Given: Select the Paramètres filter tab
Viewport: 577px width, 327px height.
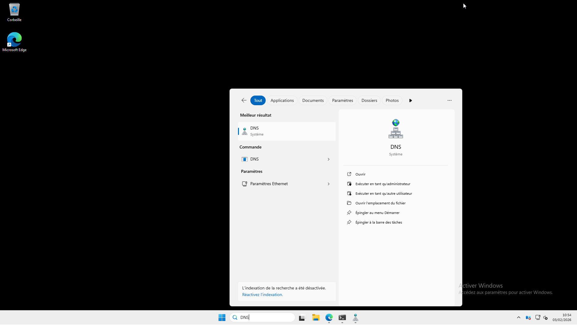Looking at the screenshot, I should [342, 100].
